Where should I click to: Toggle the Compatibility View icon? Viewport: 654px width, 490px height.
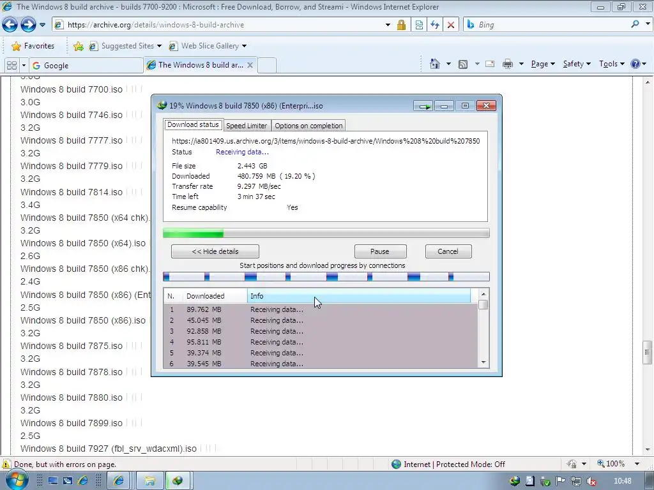(x=419, y=25)
